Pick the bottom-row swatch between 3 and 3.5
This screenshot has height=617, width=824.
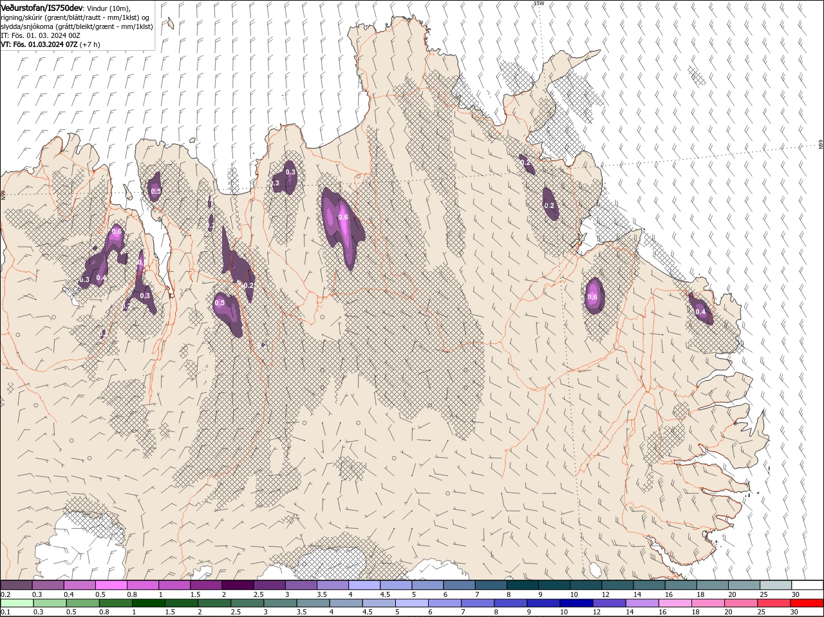pos(280,603)
